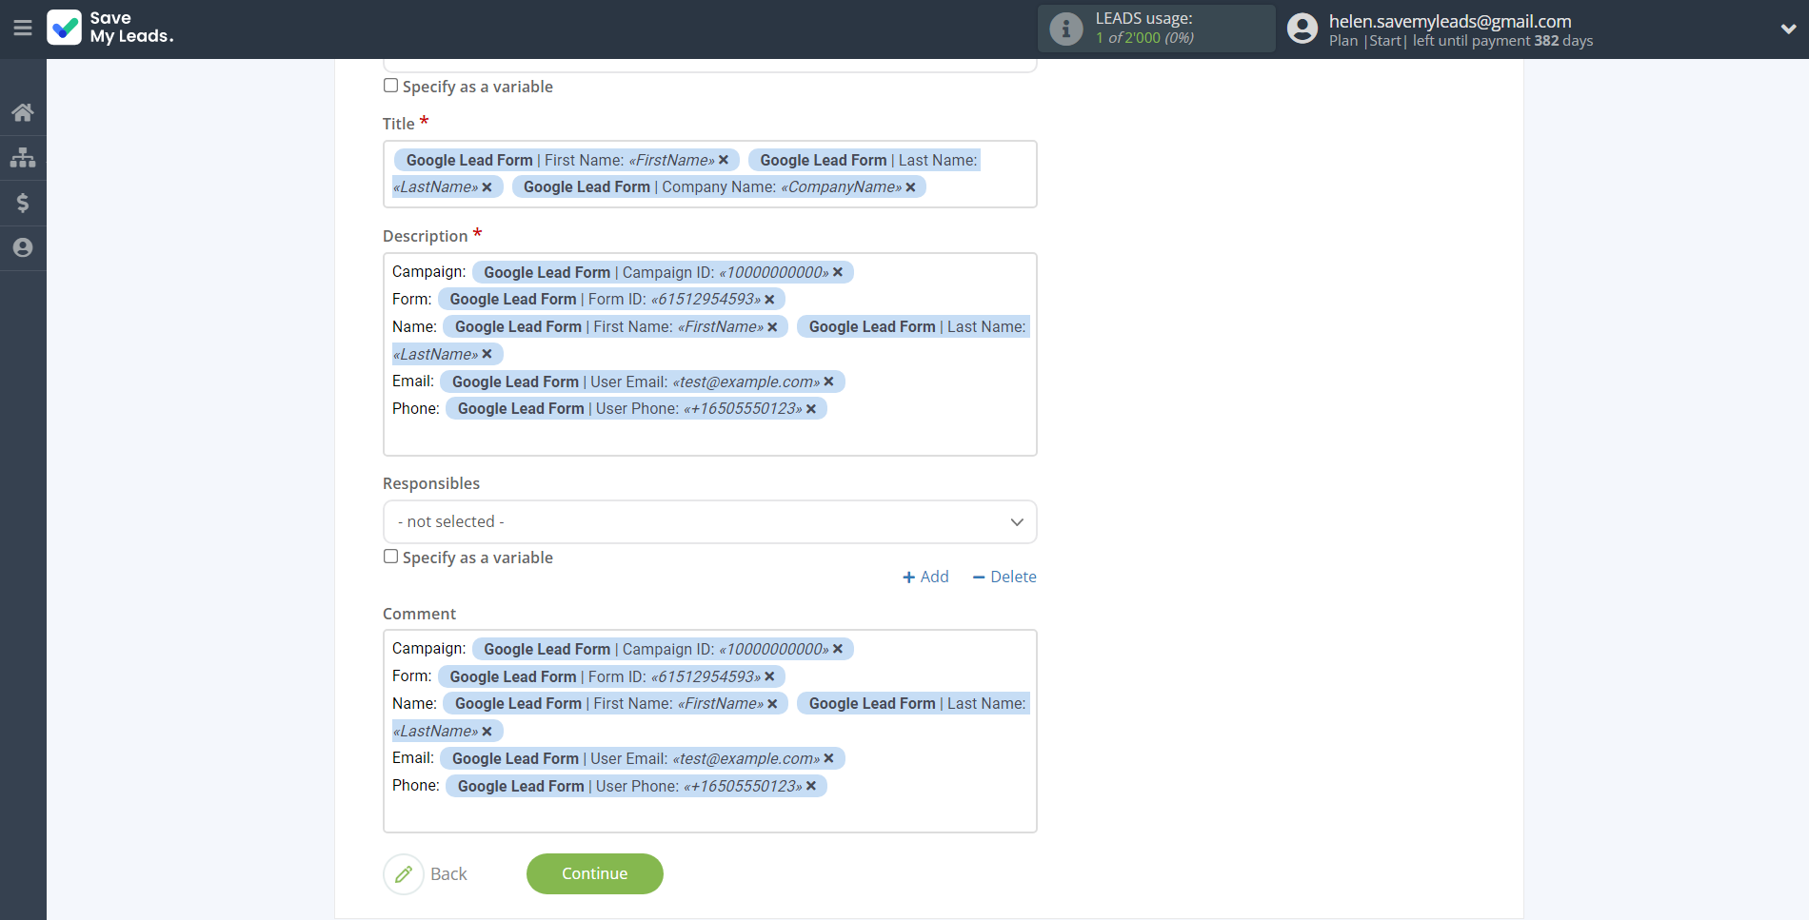This screenshot has width=1809, height=920.
Task: Click the empty area of Description field
Action: tap(709, 437)
